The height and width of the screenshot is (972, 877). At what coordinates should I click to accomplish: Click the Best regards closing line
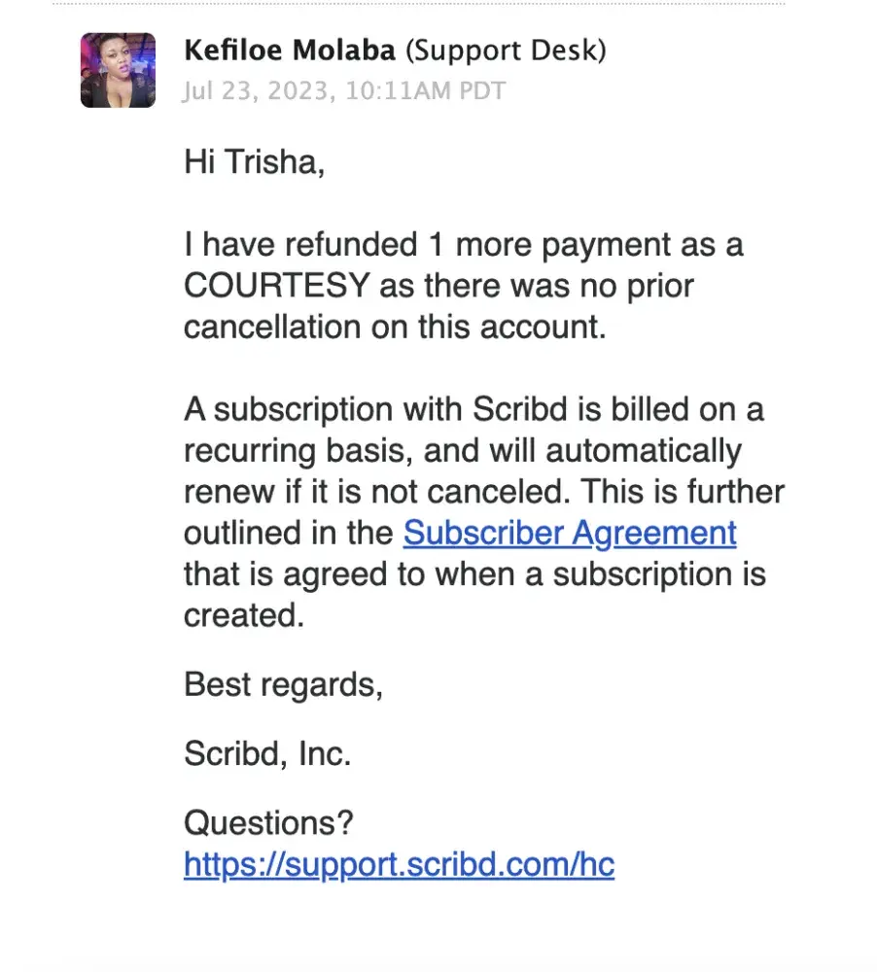tap(283, 684)
